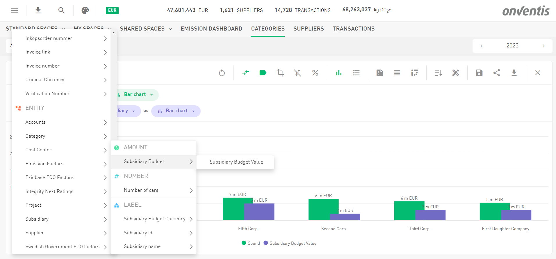Open the search magnifier icon
This screenshot has height=259, width=556.
[61, 10]
